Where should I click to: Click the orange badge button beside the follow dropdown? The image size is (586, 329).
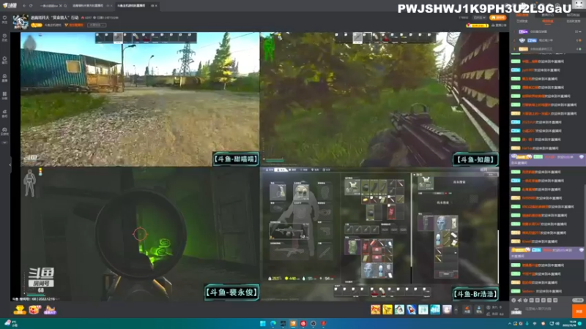click(x=498, y=18)
